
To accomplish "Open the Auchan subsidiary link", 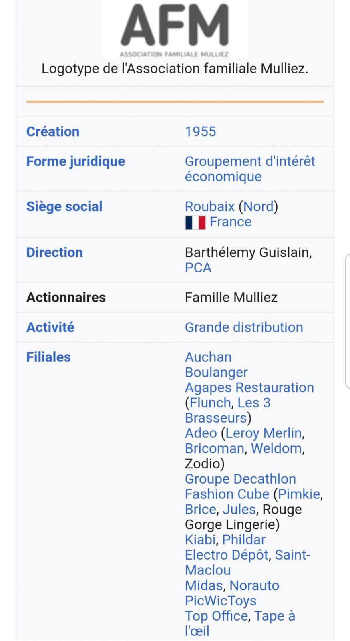I will (208, 357).
